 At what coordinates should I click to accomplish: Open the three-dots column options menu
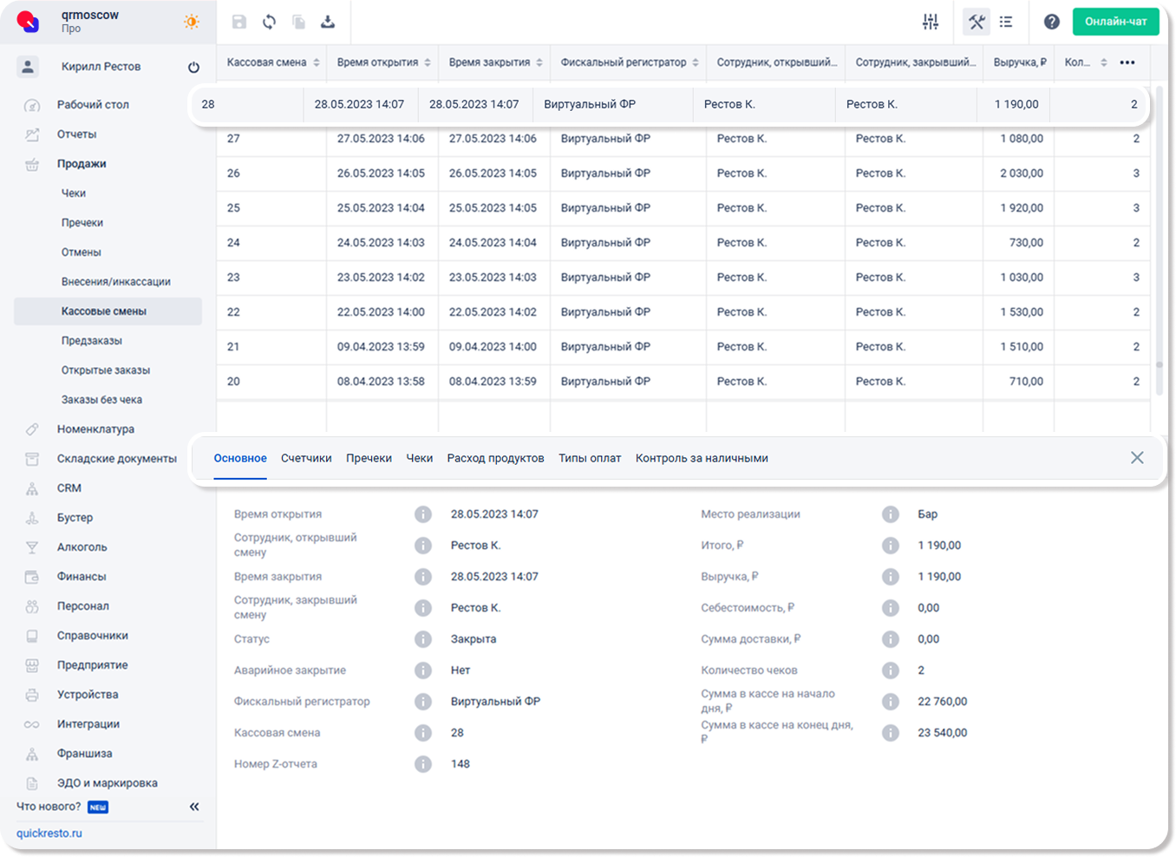tap(1127, 62)
